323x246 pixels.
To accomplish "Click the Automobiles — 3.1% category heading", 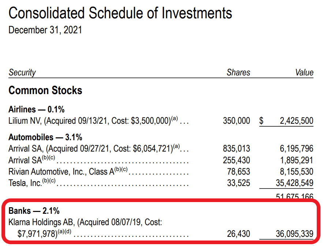I will [45, 138].
